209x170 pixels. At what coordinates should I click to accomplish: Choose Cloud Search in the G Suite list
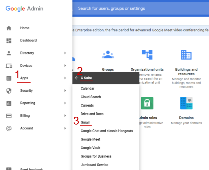pos(91,97)
